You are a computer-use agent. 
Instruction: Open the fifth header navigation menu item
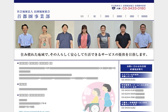click(x=132, y=16)
